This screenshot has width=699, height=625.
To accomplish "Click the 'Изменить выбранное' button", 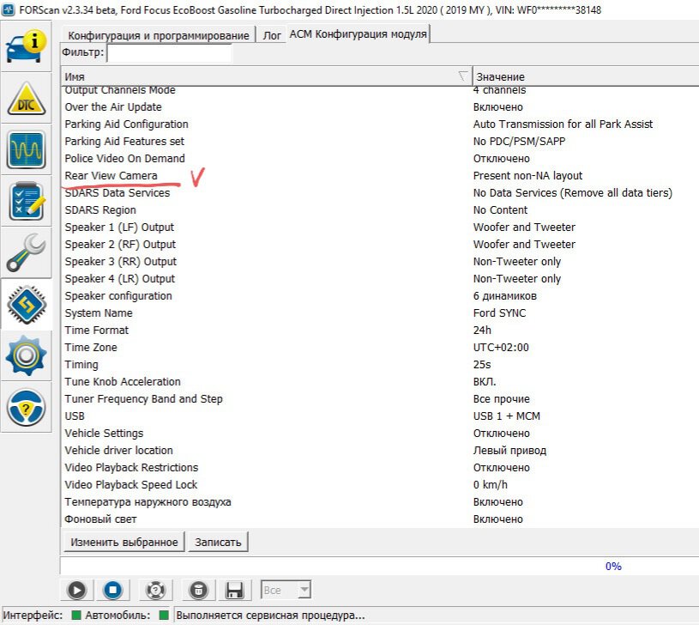I will click(124, 542).
